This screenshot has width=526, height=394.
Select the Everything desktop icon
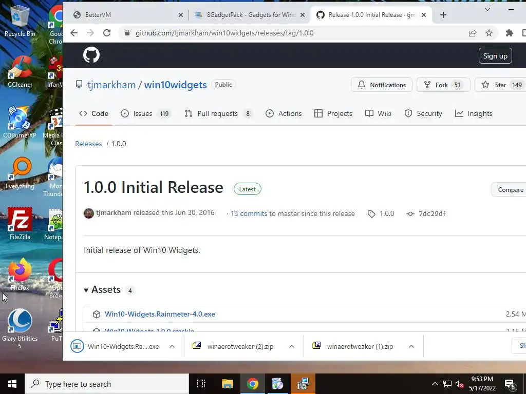[x=20, y=173]
